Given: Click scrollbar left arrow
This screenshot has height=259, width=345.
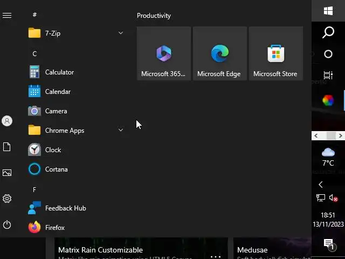Looking at the screenshot, I should [316, 135].
